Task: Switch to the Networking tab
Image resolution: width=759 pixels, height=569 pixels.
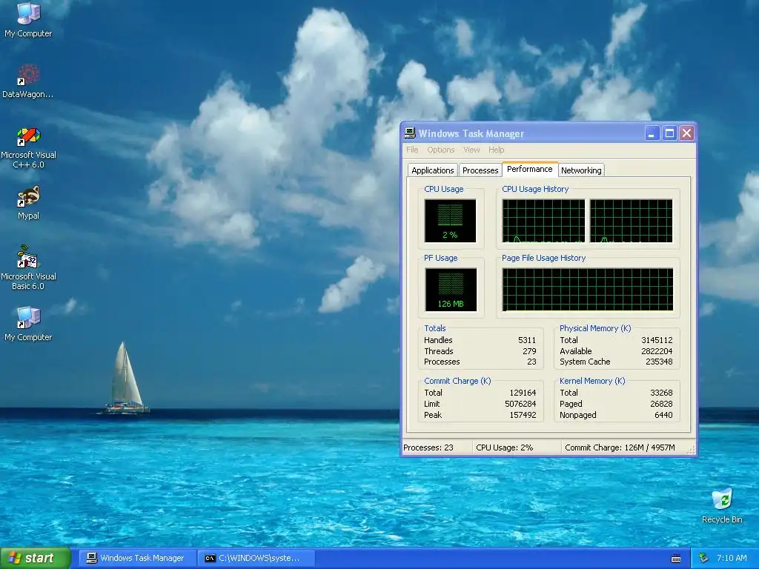Action: 581,170
